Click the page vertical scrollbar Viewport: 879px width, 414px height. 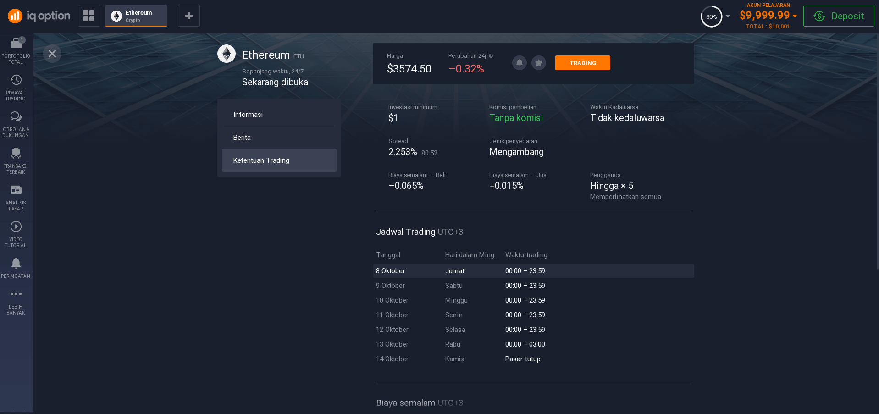[877, 151]
